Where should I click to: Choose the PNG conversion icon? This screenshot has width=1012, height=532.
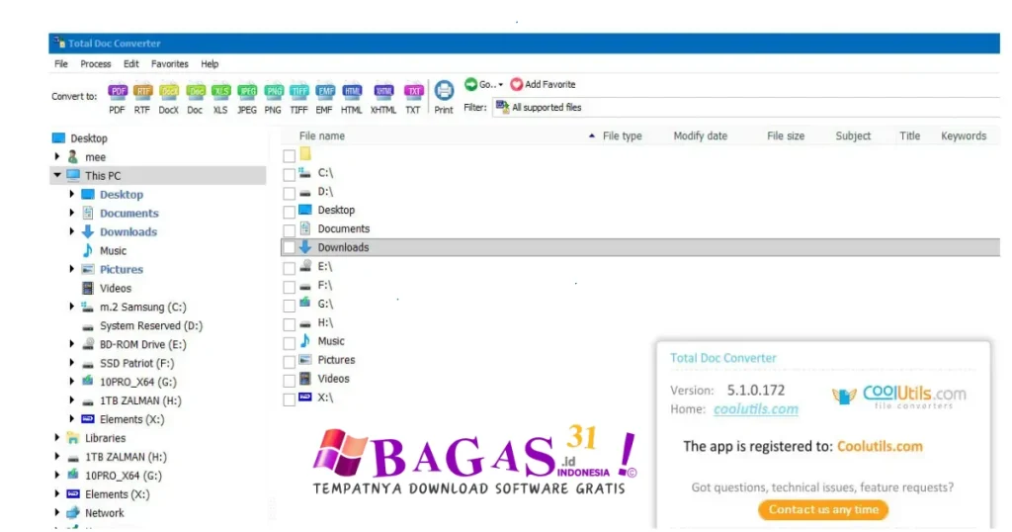click(274, 92)
